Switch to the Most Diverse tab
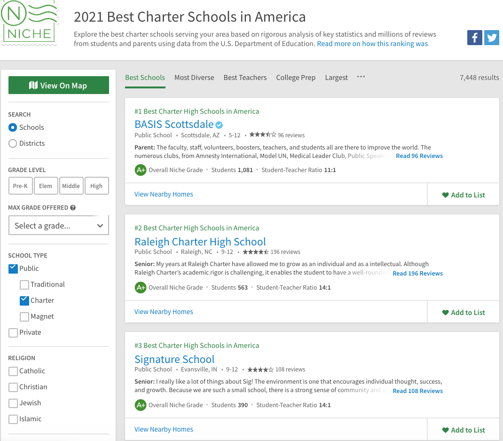This screenshot has width=503, height=441. (x=194, y=78)
